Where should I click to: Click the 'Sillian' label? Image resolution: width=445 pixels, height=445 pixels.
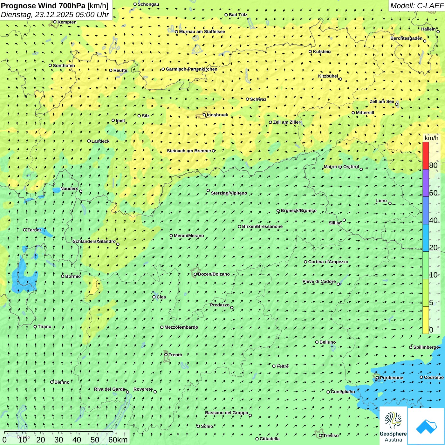[335, 223]
